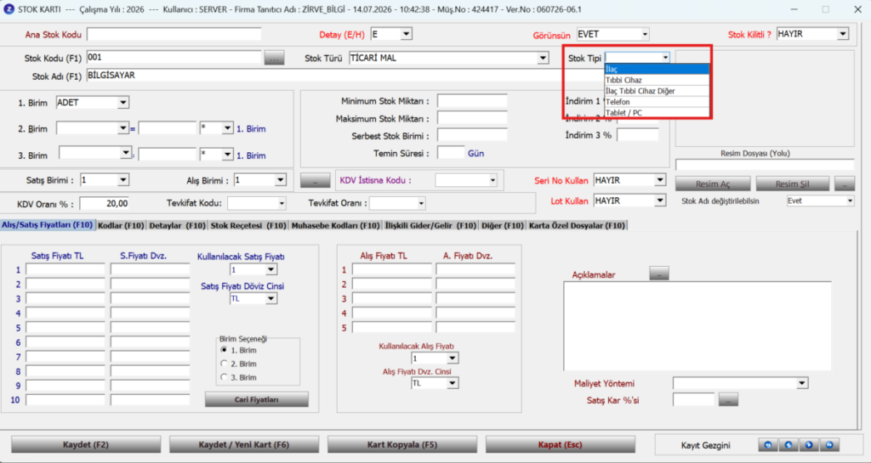The image size is (871, 463).
Task: Open Stok Reçetesi (F10) tab
Action: point(248,225)
